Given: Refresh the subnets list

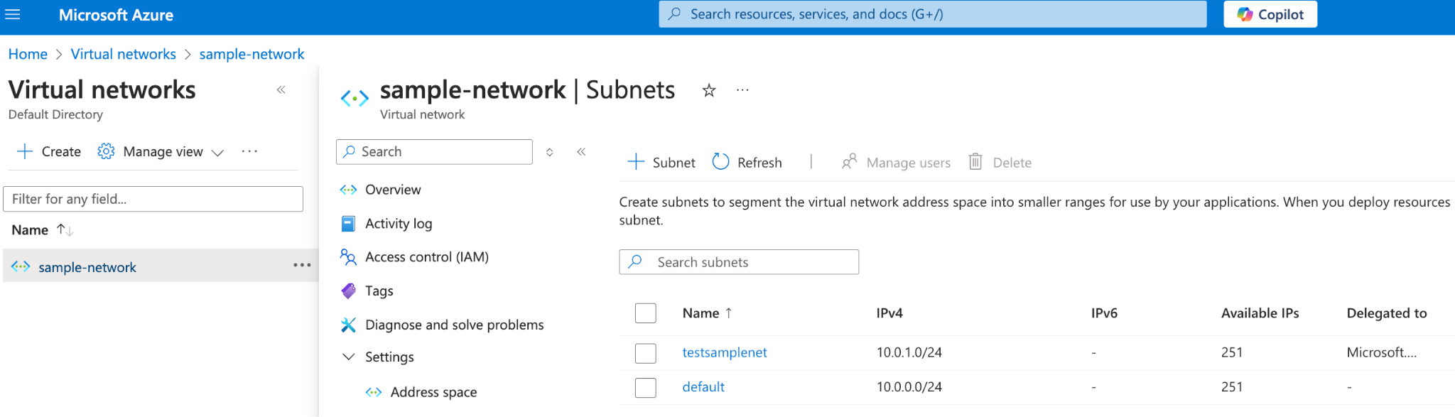Looking at the screenshot, I should click(x=747, y=162).
